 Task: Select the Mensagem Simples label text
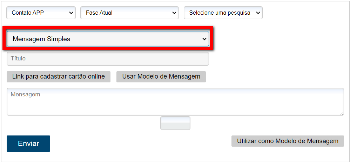pyautogui.click(x=41, y=39)
